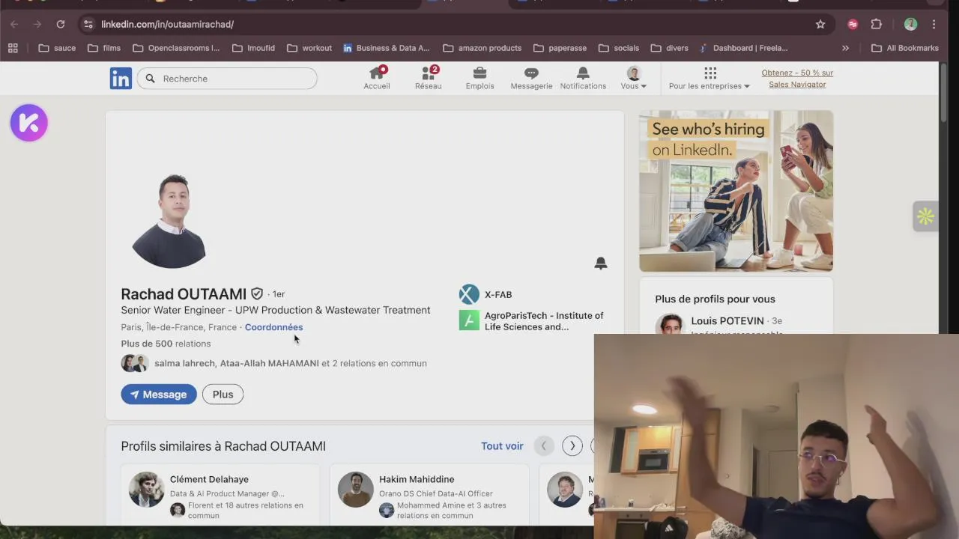The image size is (959, 539).
Task: Open browser extensions puzzle icon
Action: pos(877,24)
